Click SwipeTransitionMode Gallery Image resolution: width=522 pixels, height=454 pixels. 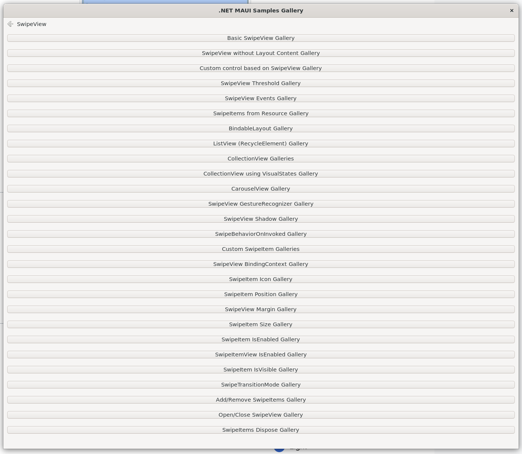[x=261, y=385]
